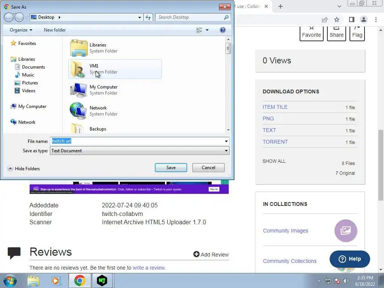
Task: Open the TORRENT download link
Action: pos(275,142)
